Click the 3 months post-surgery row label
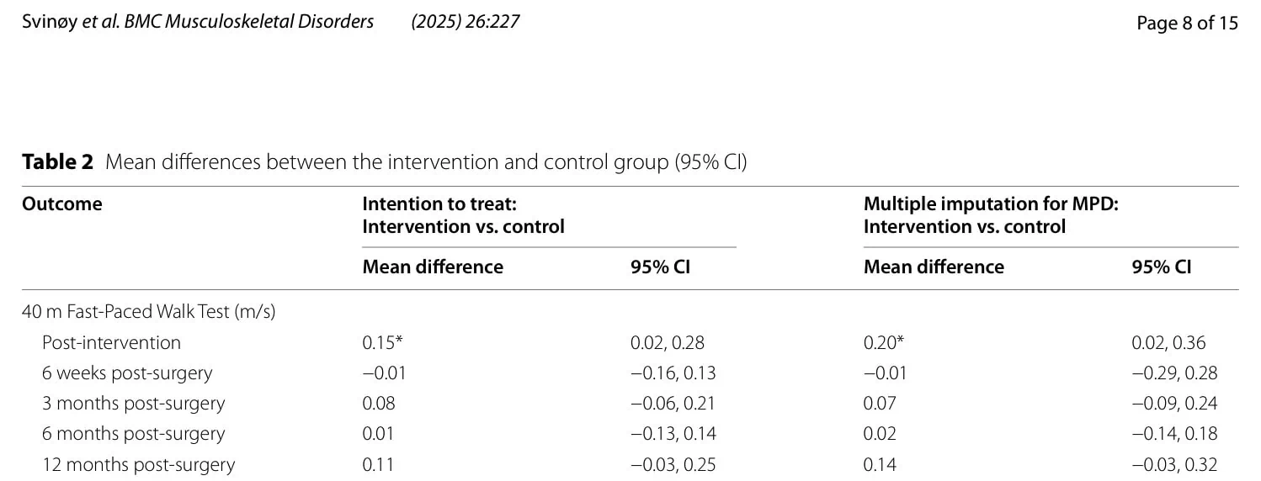The image size is (1261, 481). coord(134,403)
